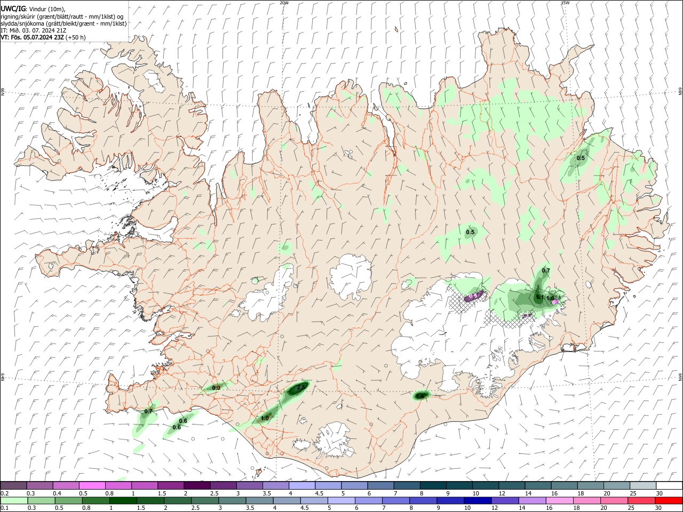Screen dimensions: 683x512
Task: Pick the darkest green rain-scale swatch above 1
Action: pyautogui.click(x=123, y=500)
